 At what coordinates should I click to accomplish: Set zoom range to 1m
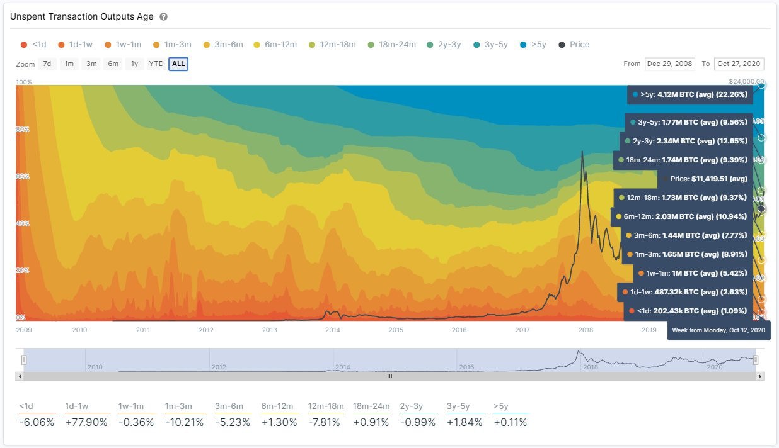69,64
